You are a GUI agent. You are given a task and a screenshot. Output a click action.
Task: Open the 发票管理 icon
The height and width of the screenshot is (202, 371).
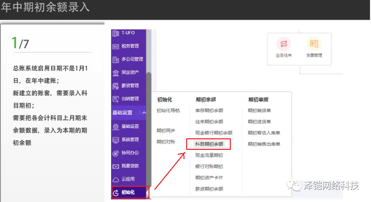point(314,44)
